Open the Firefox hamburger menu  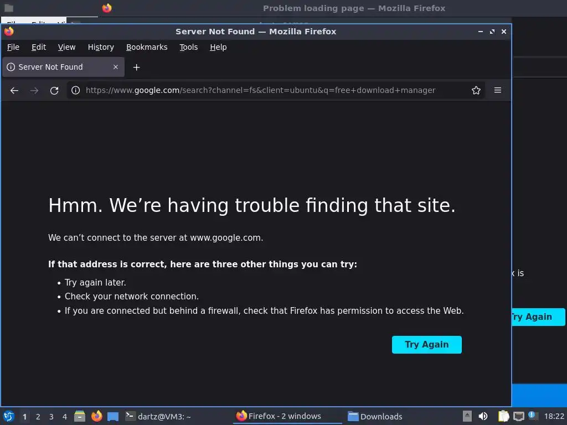tap(498, 90)
